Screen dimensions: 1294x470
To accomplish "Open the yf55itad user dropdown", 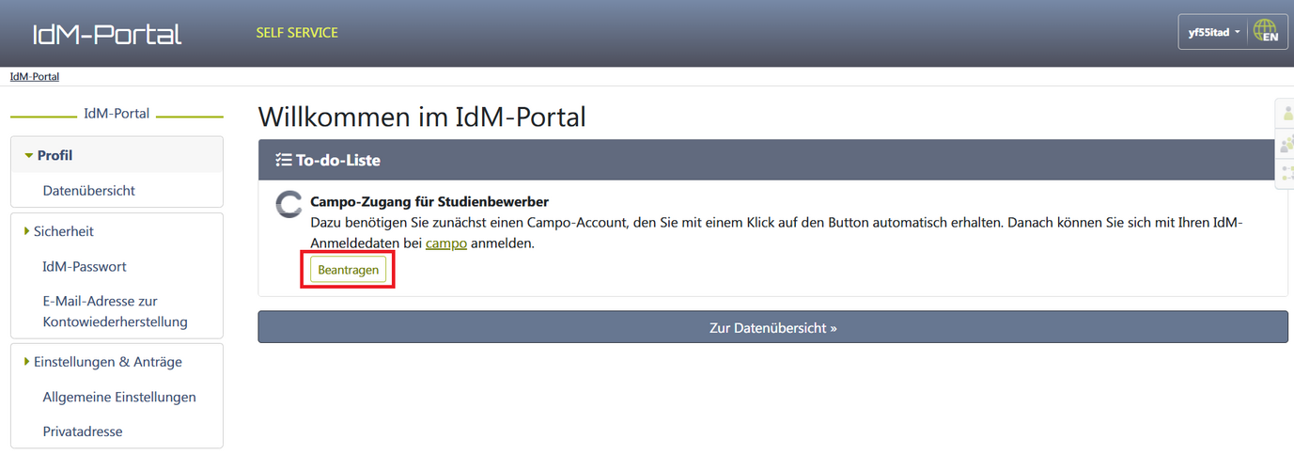I will (x=1213, y=32).
